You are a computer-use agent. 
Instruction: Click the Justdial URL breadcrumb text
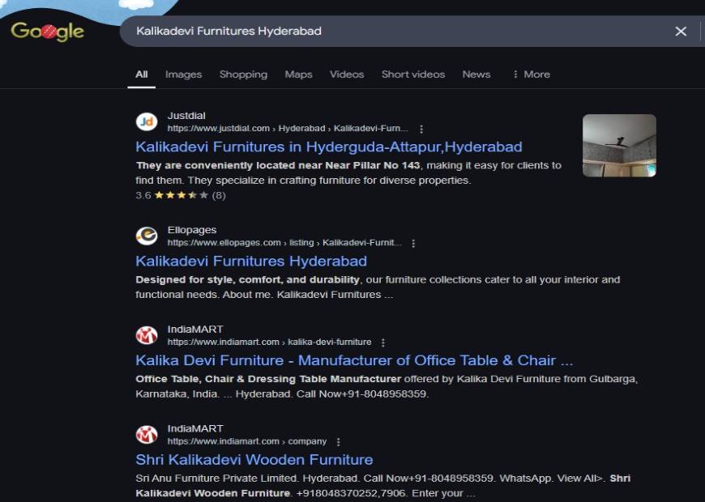click(x=288, y=129)
